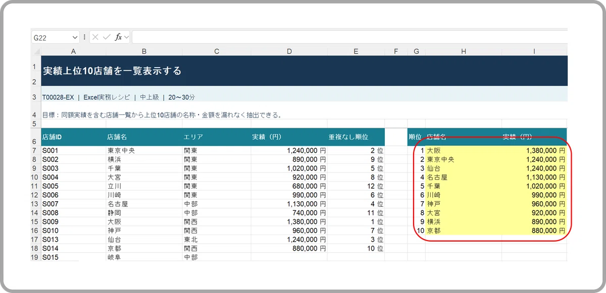The height and width of the screenshot is (293, 606).
Task: Click the Select All corner triangle
Action: click(x=36, y=51)
